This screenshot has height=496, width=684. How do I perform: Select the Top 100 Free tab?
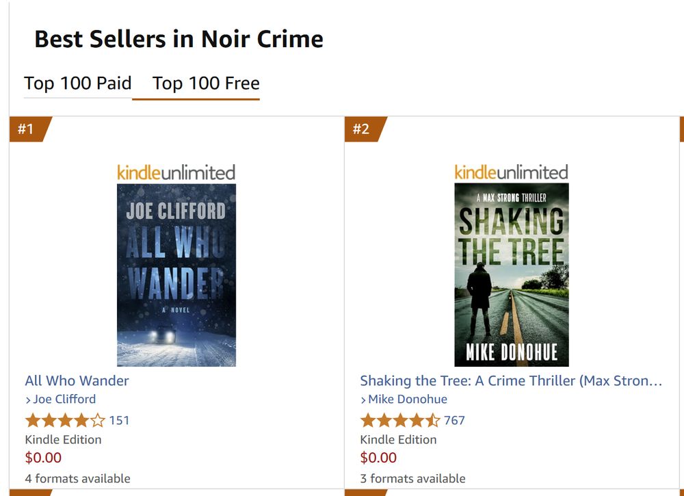click(x=206, y=83)
